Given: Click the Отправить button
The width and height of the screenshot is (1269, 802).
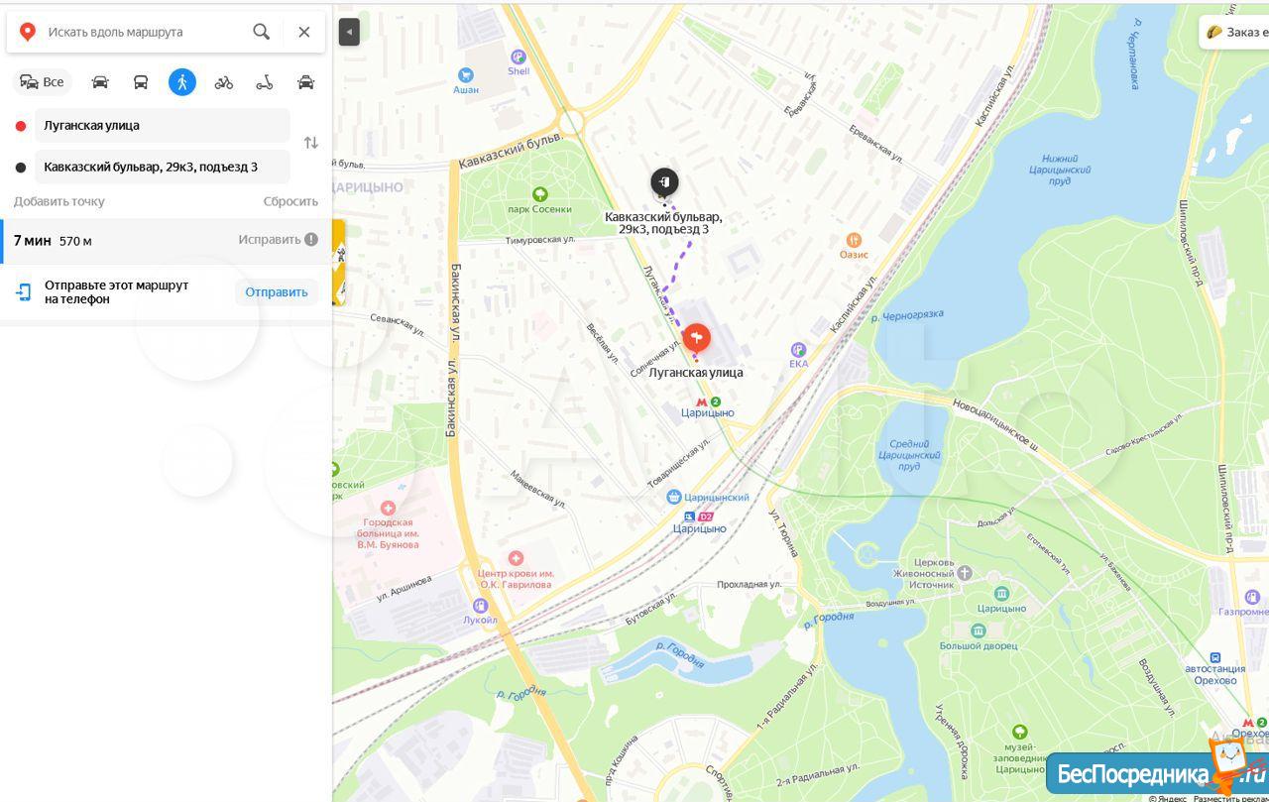Looking at the screenshot, I should point(277,292).
